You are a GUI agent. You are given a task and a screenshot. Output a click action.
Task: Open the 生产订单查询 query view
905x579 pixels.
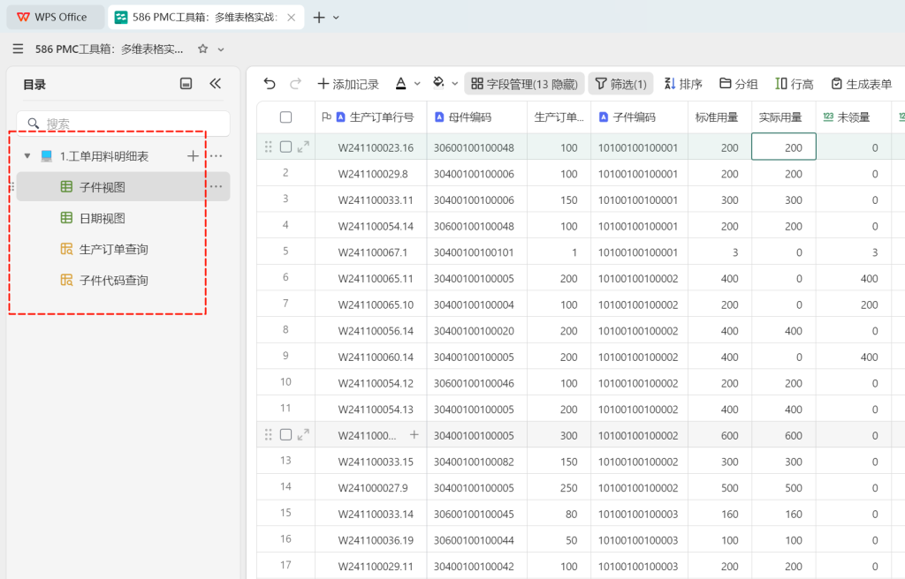point(124,249)
